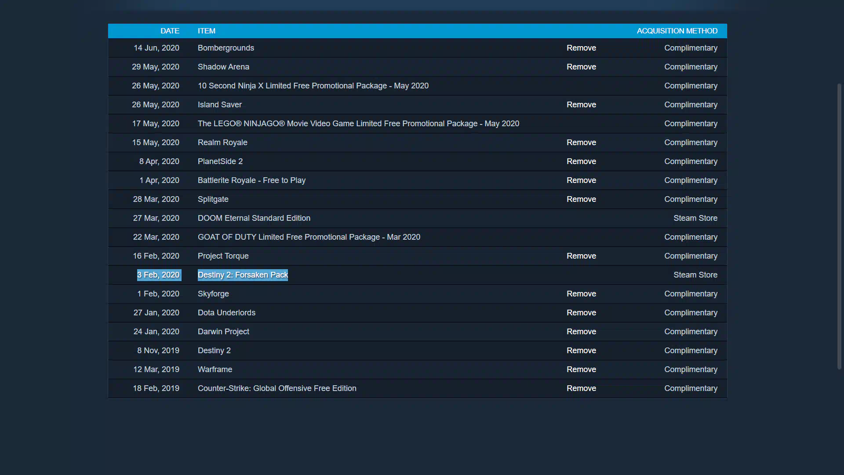Click the ITEM column header
Screen dimensions: 844x475
[207, 31]
